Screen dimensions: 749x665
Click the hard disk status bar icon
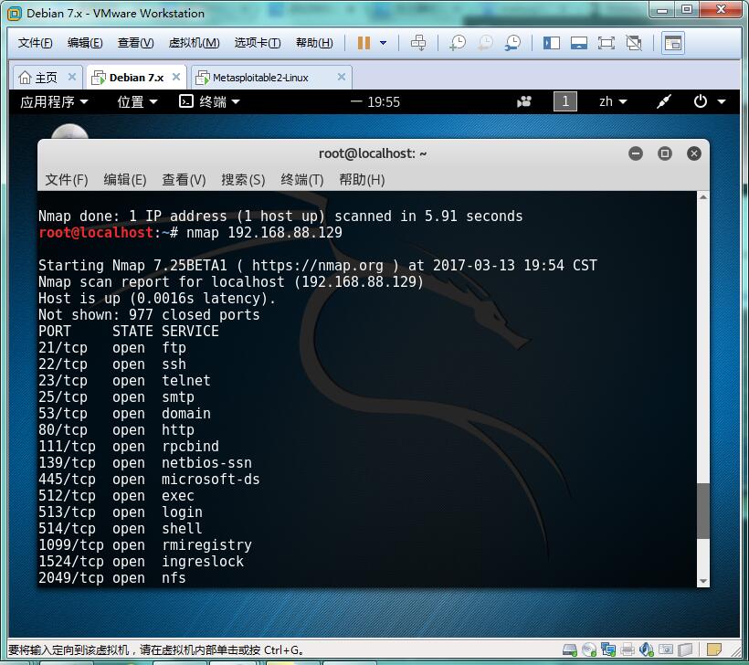(570, 649)
